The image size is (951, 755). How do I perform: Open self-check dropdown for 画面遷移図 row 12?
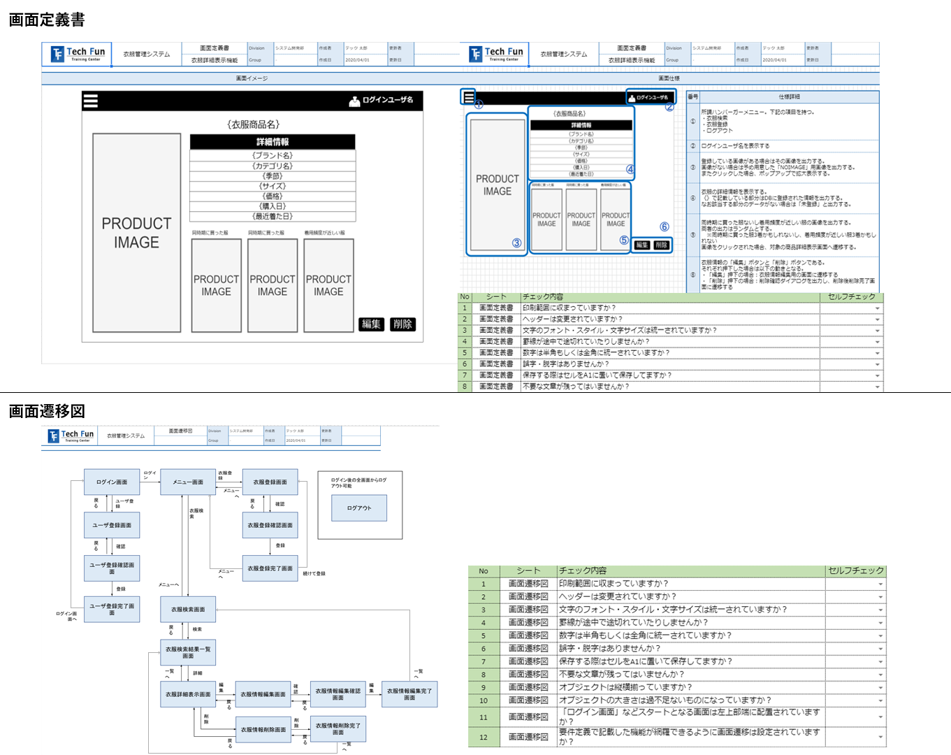point(880,736)
